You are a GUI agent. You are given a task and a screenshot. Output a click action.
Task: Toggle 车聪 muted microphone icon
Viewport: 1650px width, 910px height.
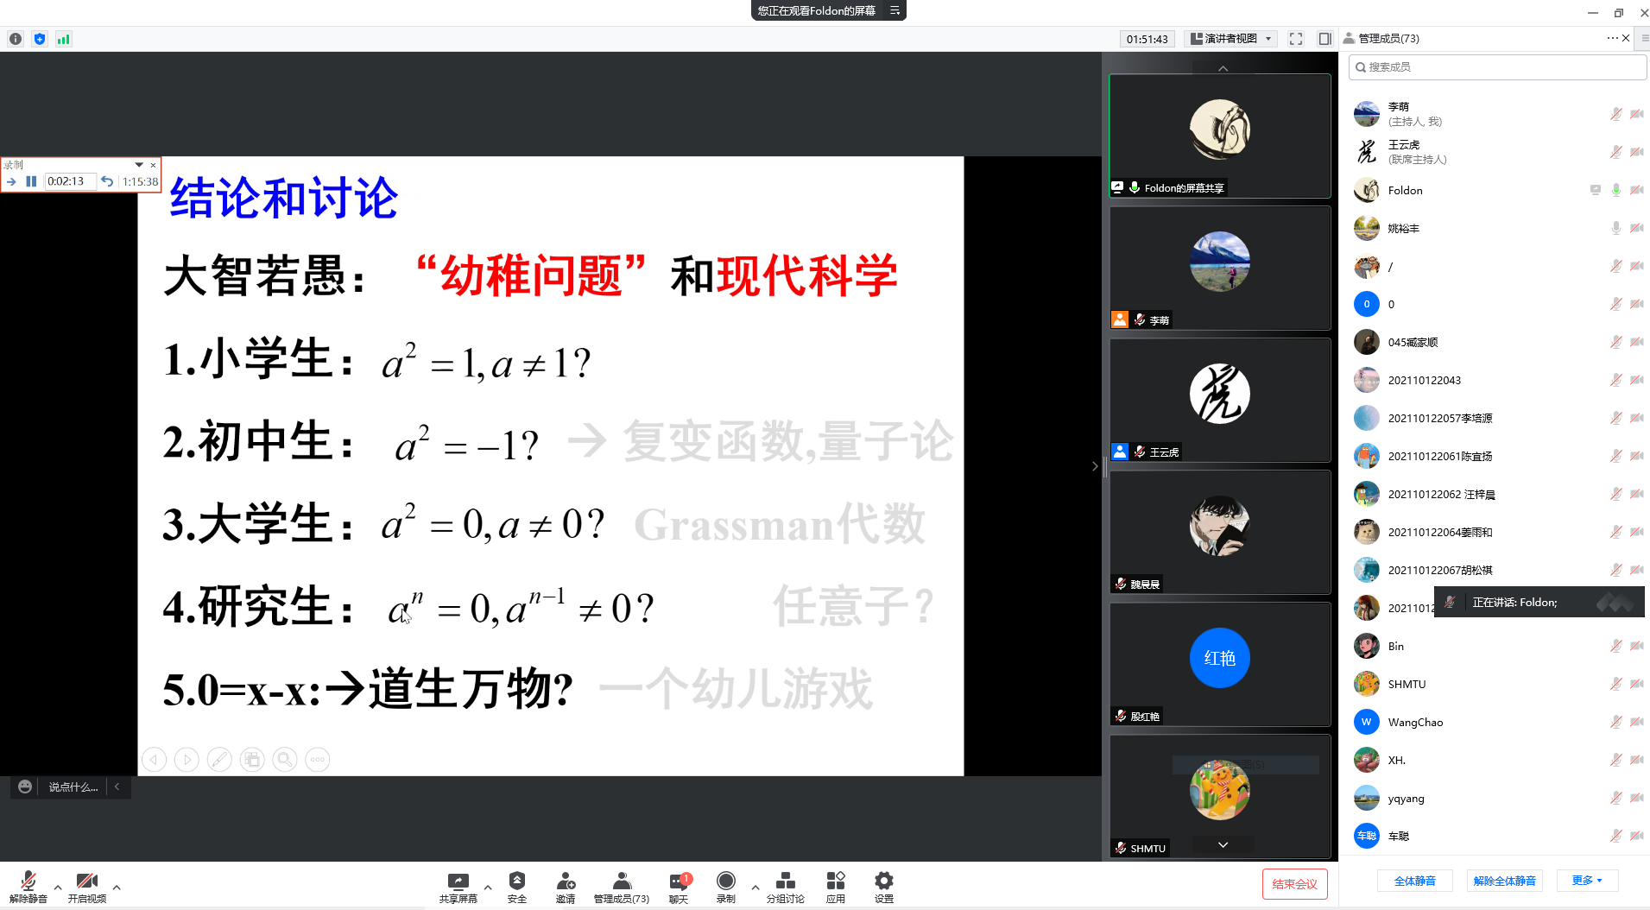pyautogui.click(x=1615, y=836)
